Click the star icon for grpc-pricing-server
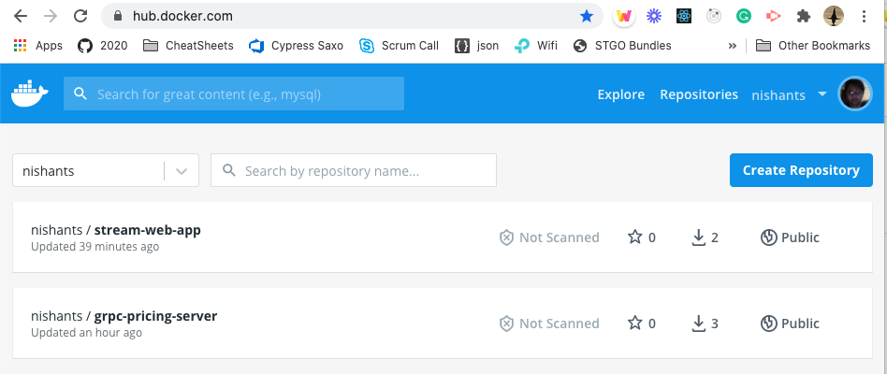Screen dimensions: 887x374 pos(635,323)
